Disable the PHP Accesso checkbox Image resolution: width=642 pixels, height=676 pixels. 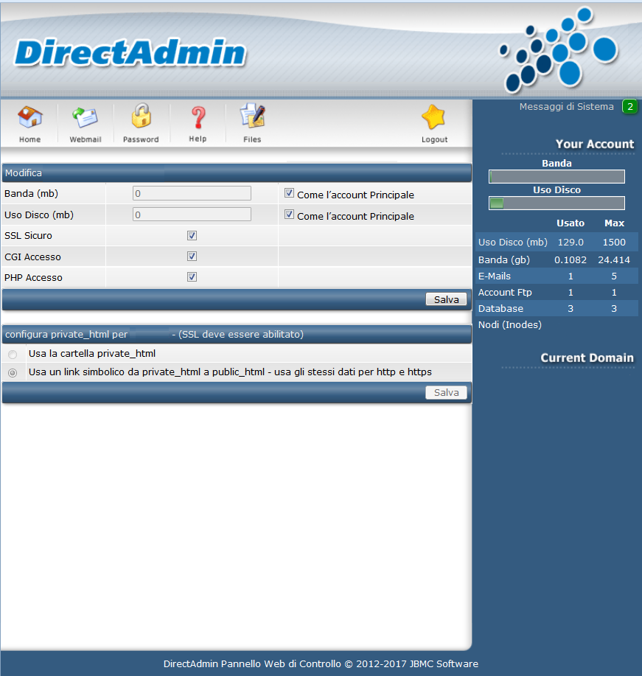click(x=192, y=277)
